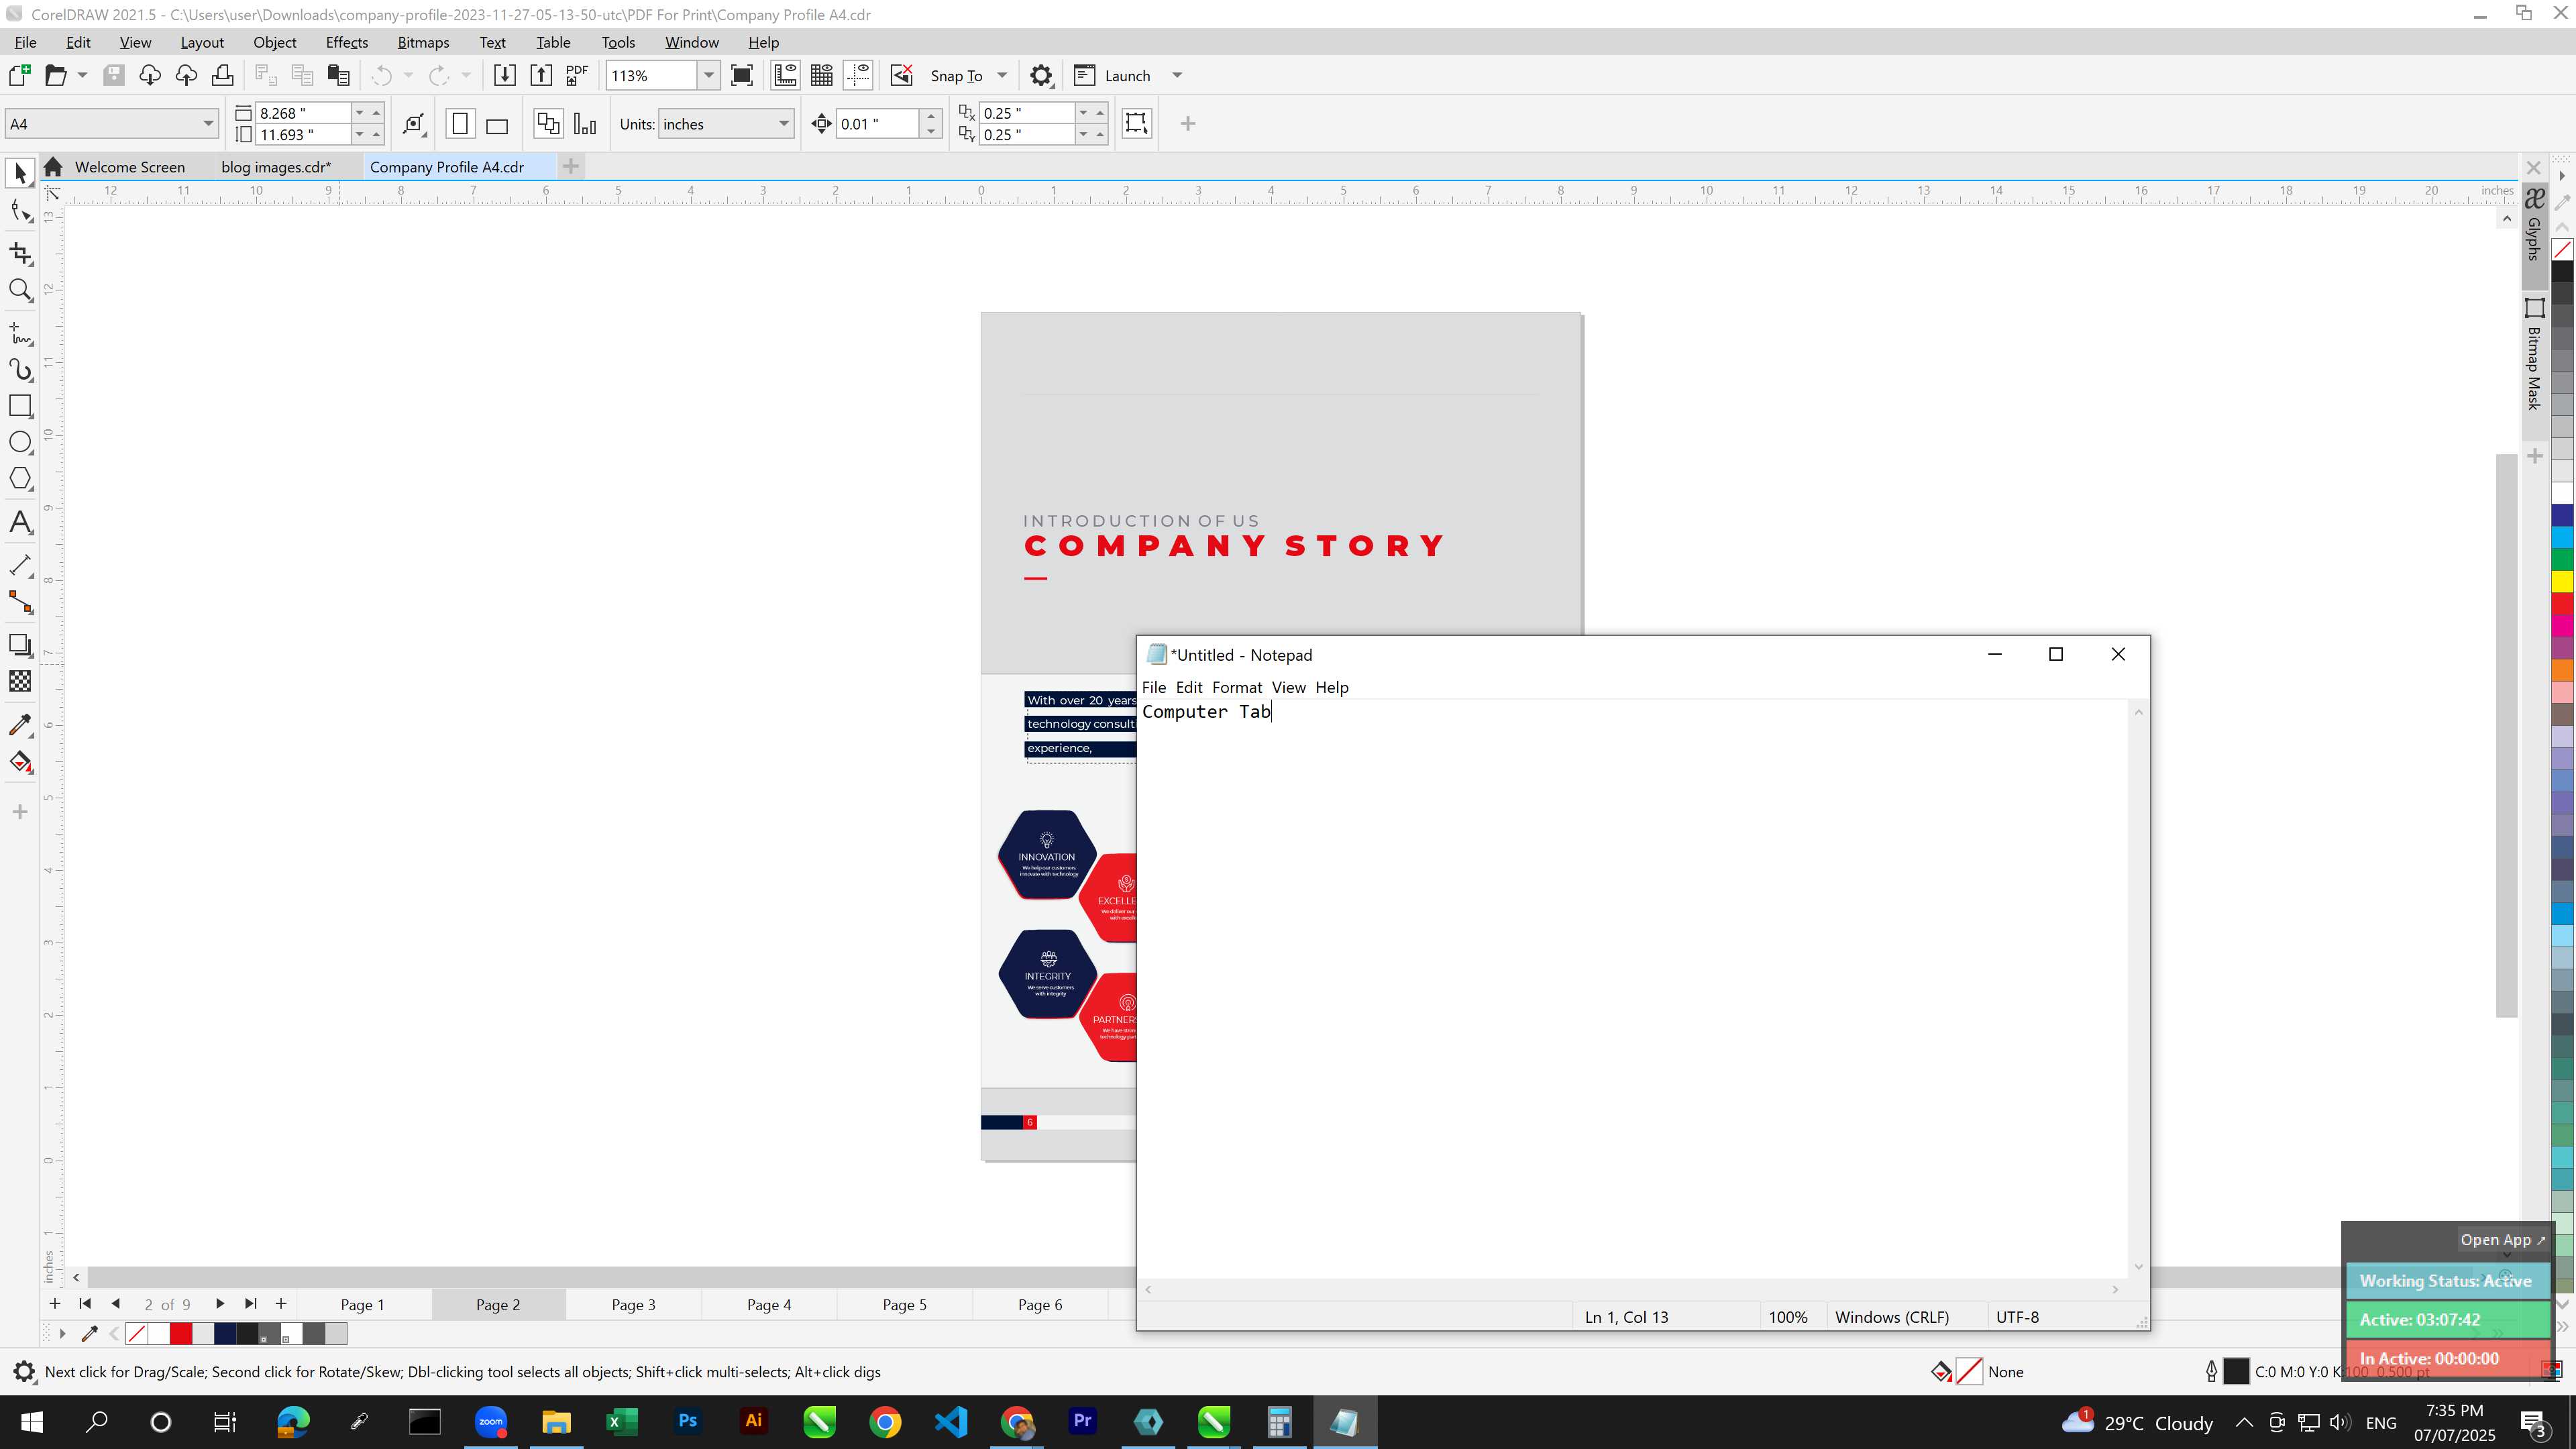Click the Import icon

(505, 76)
